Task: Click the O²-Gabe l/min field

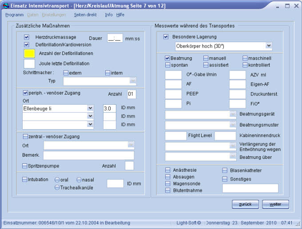Action: 173,75
